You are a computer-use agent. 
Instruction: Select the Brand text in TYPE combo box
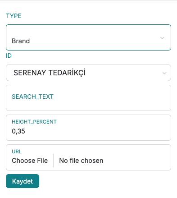click(21, 41)
